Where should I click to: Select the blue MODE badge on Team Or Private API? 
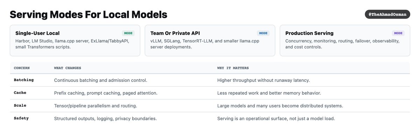coord(263,33)
